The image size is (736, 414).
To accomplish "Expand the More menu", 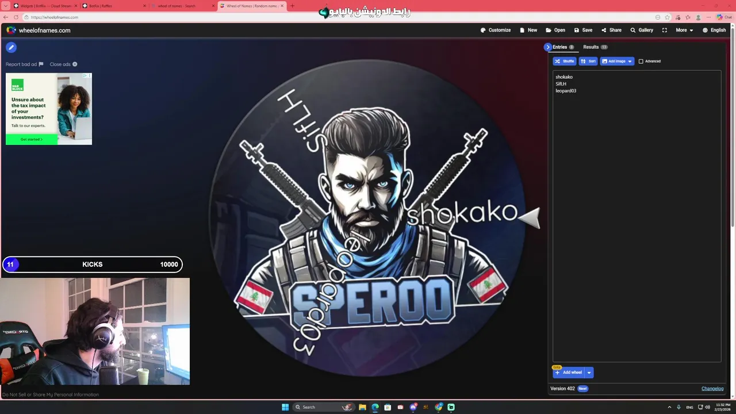I will (684, 30).
